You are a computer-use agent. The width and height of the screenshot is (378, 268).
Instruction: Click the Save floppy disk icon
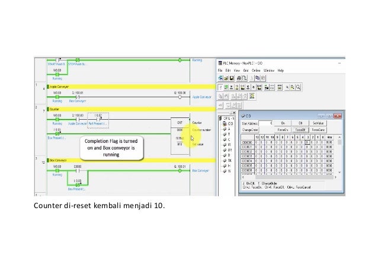(232, 78)
